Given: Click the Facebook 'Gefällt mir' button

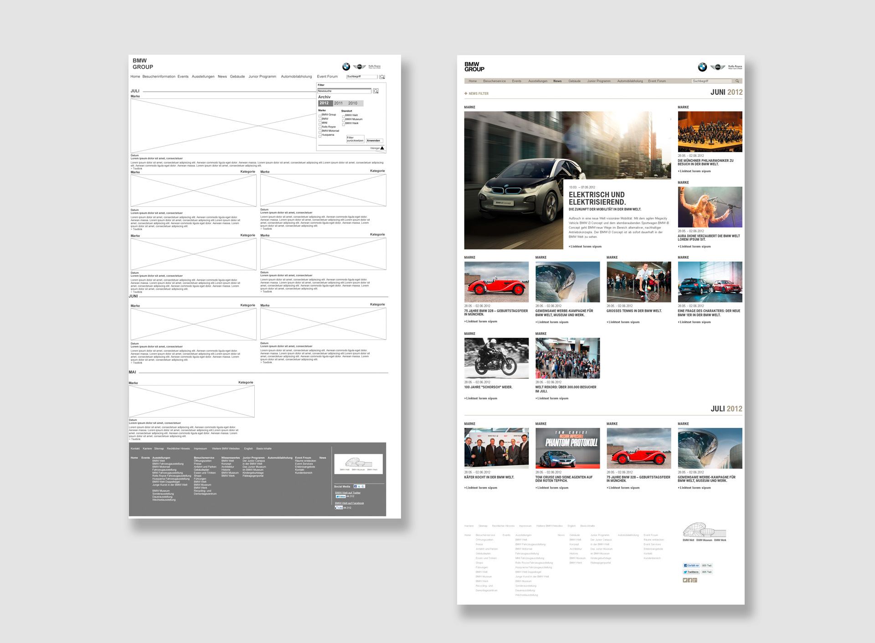Looking at the screenshot, I should click(x=691, y=566).
